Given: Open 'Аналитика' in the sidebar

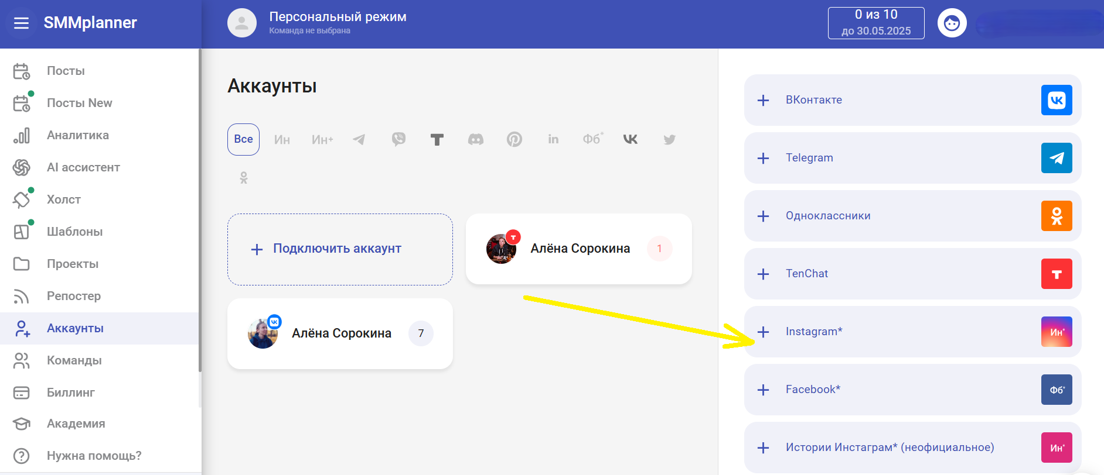Looking at the screenshot, I should (78, 135).
